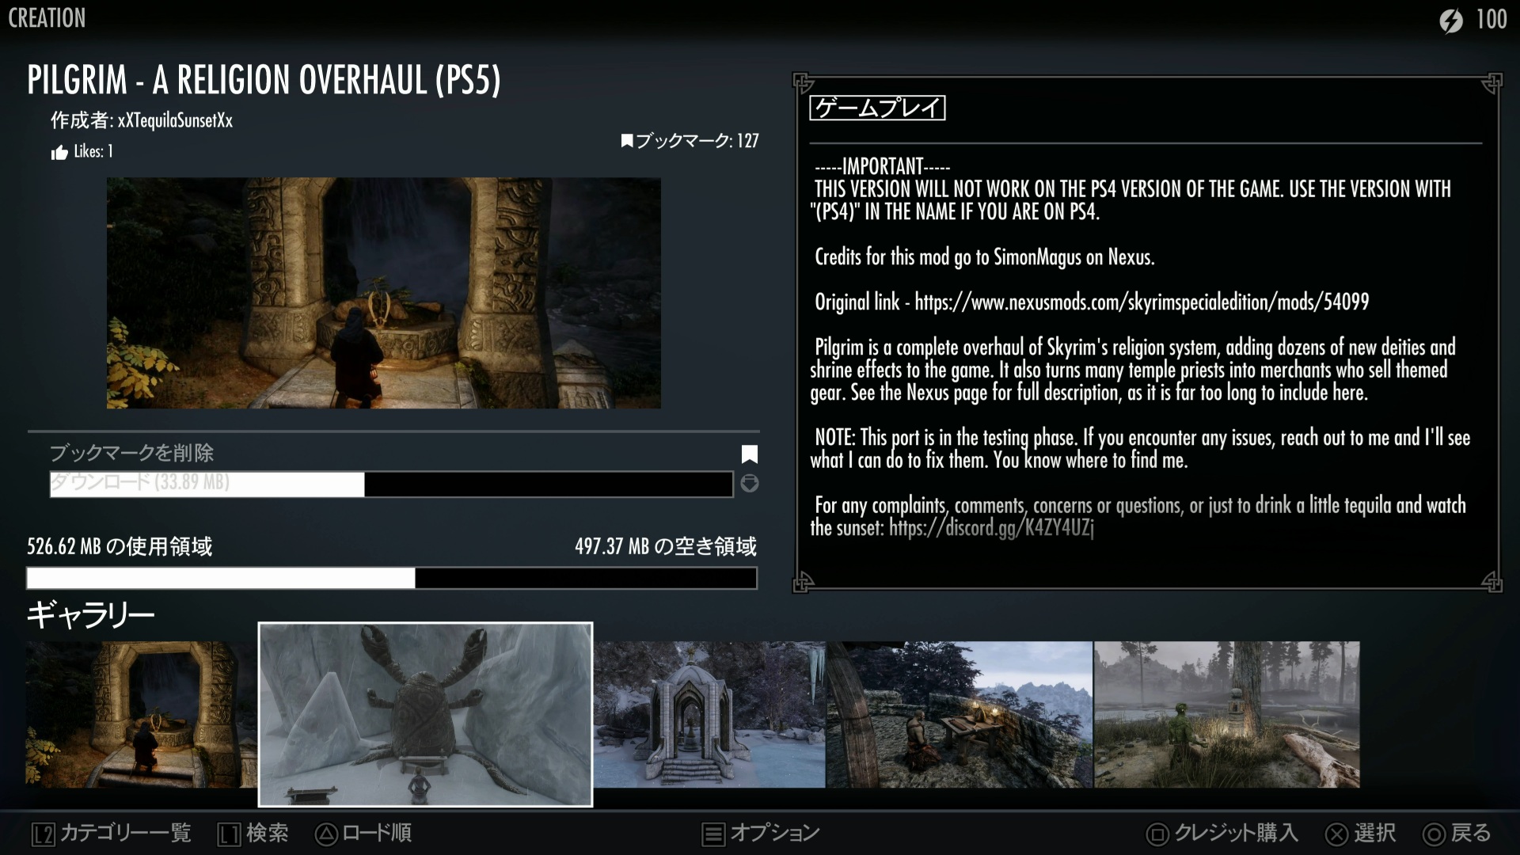Click the bookmark count flag icon

pos(627,141)
